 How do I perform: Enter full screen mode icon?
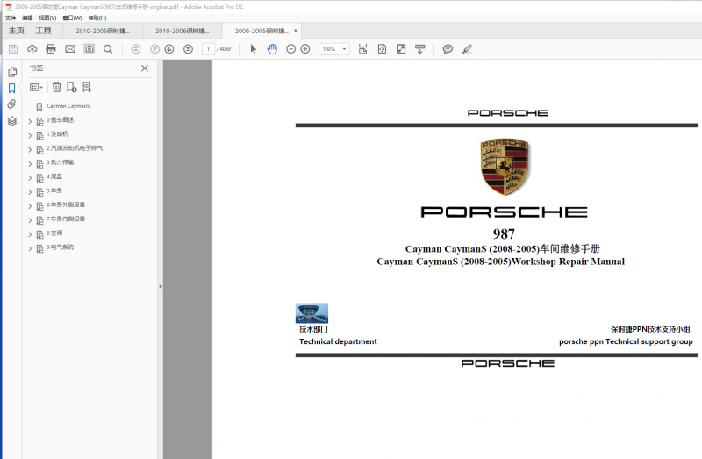(401, 49)
